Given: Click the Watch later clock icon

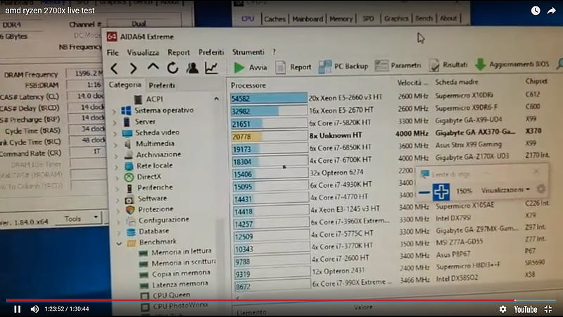Looking at the screenshot, I should (x=536, y=11).
